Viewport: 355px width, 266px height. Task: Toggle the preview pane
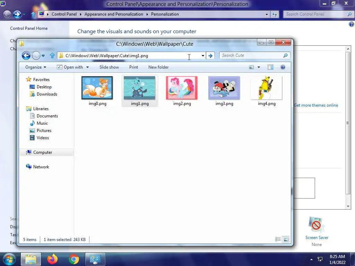[x=270, y=67]
